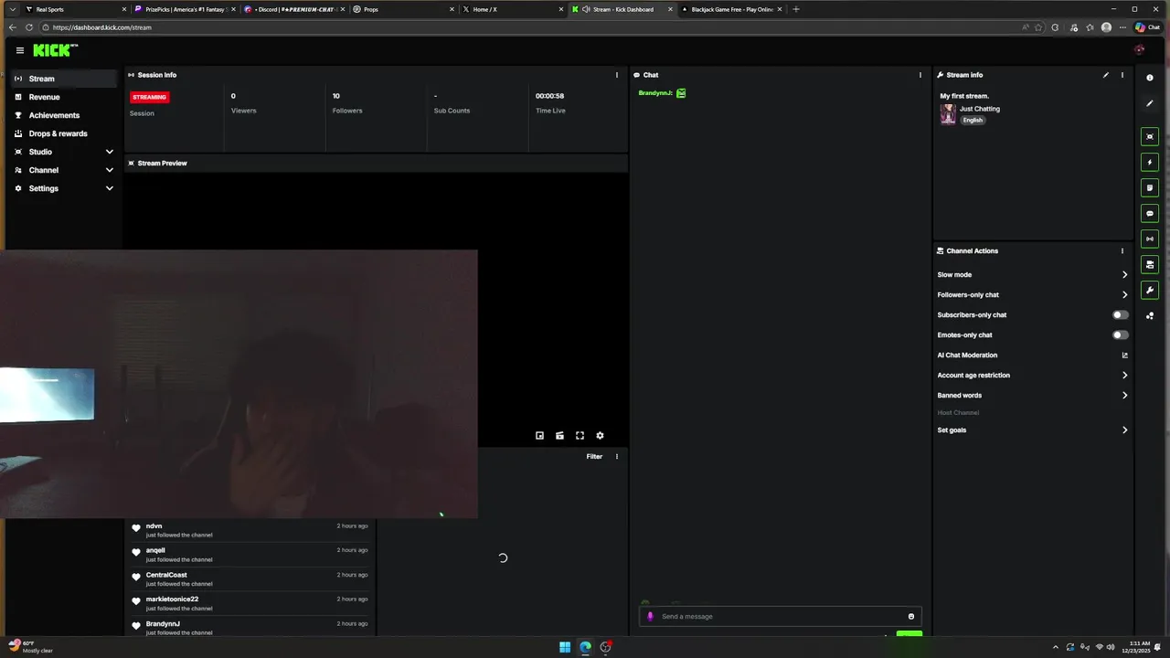Open Achievements in the sidebar
The width and height of the screenshot is (1170, 658).
64,115
